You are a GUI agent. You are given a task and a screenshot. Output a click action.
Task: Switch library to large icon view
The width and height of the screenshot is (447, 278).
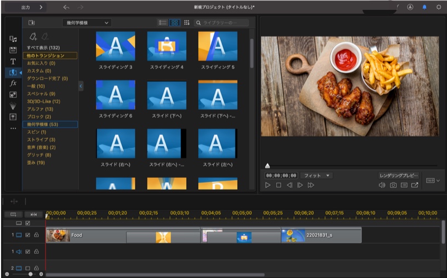174,23
